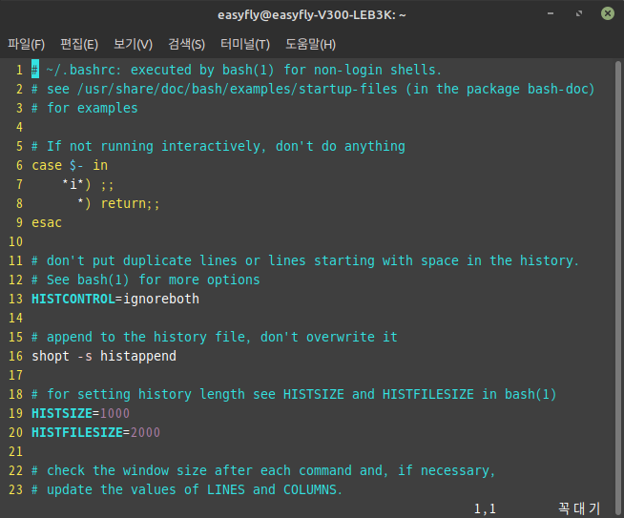The width and height of the screenshot is (624, 518).
Task: Click 'return;;' on line 8
Action: tap(130, 203)
